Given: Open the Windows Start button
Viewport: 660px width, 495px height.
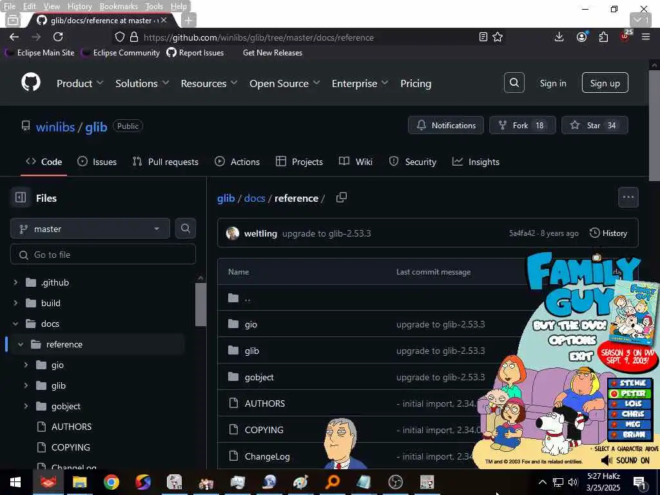Looking at the screenshot, I should (15, 482).
